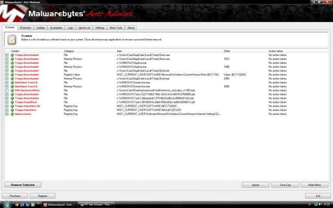Sort by the Category column header
Image resolution: width=333 pixels, height=208 pixels.
point(90,51)
